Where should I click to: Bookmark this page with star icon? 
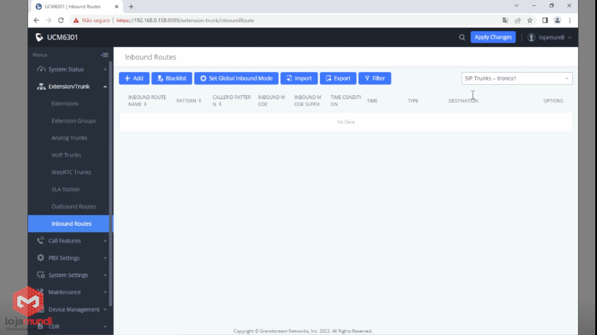530,21
